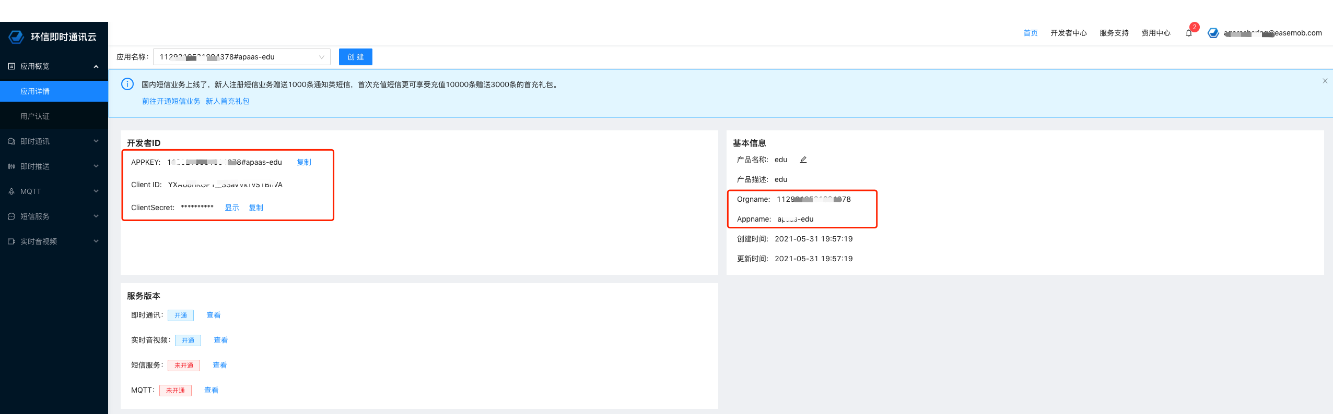1333x414 pixels.
Task: Copy the APPKEY value
Action: coord(304,162)
